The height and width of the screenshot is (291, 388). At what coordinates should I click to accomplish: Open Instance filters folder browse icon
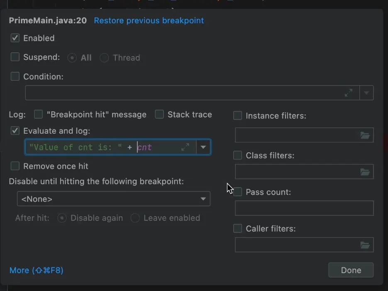(x=365, y=135)
